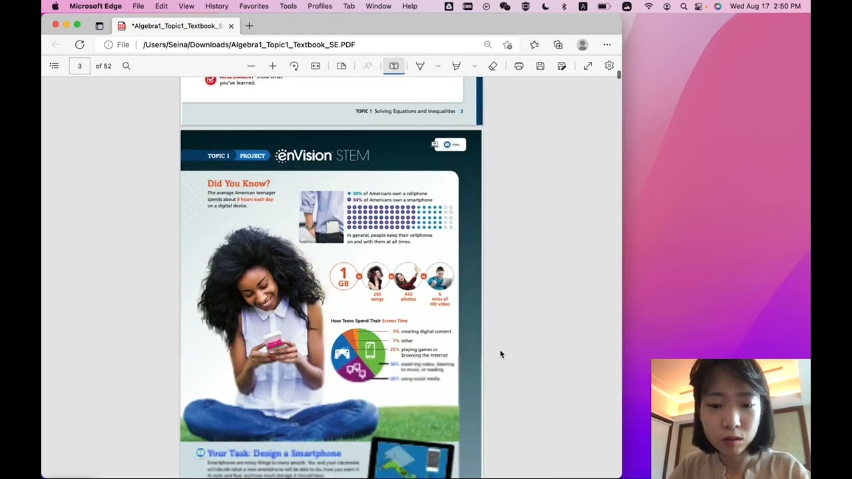This screenshot has width=852, height=479.
Task: Open Bluetooth status in menu bar
Action: [564, 6]
